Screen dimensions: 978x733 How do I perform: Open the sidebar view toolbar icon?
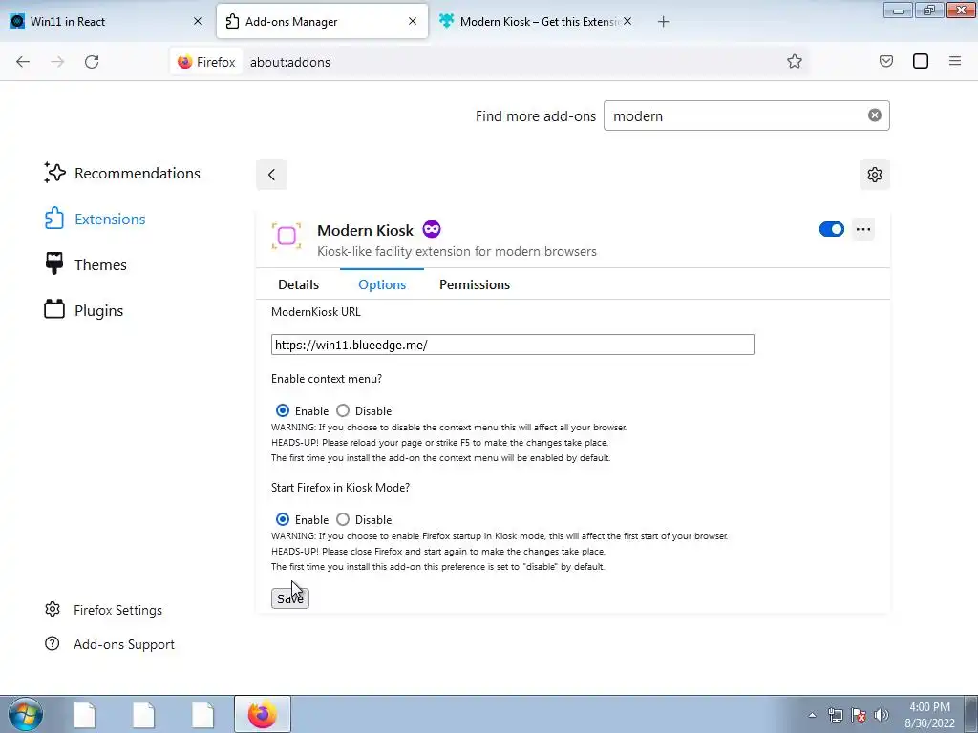(x=921, y=61)
